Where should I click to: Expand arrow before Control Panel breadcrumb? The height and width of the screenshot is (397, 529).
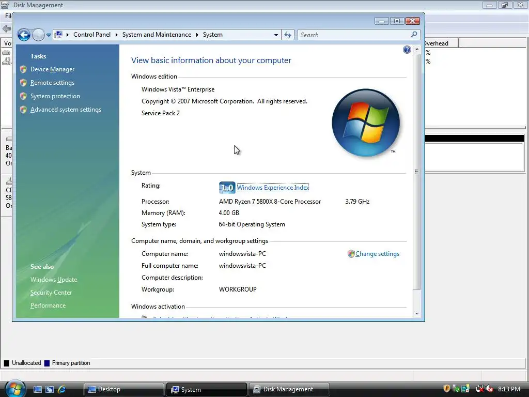(x=68, y=35)
